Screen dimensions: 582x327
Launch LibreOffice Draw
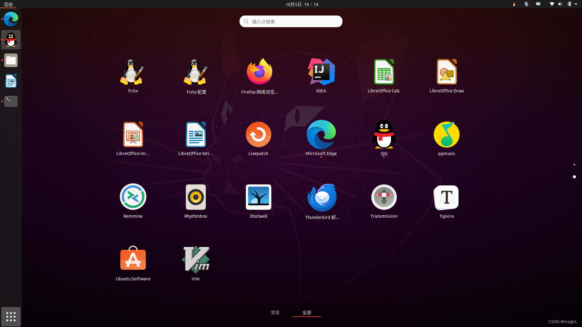[447, 76]
